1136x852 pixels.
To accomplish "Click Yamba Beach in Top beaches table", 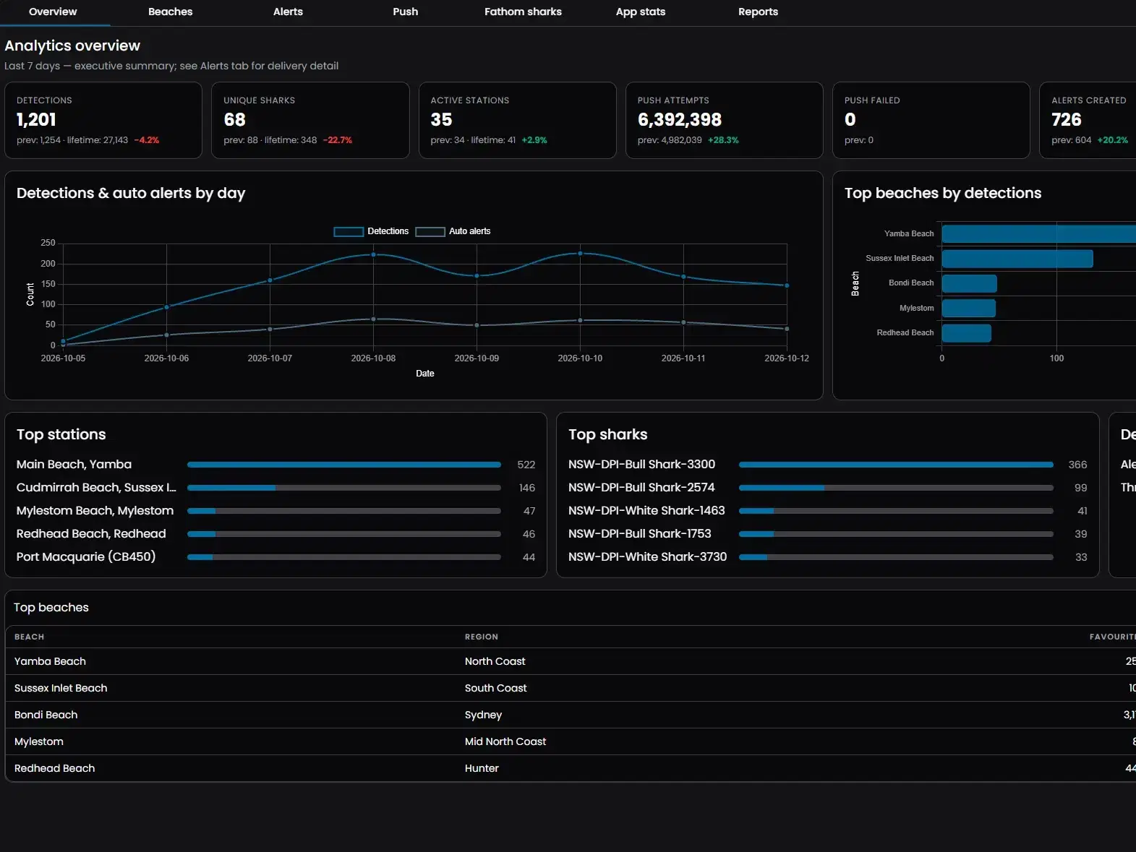I will click(x=50, y=661).
